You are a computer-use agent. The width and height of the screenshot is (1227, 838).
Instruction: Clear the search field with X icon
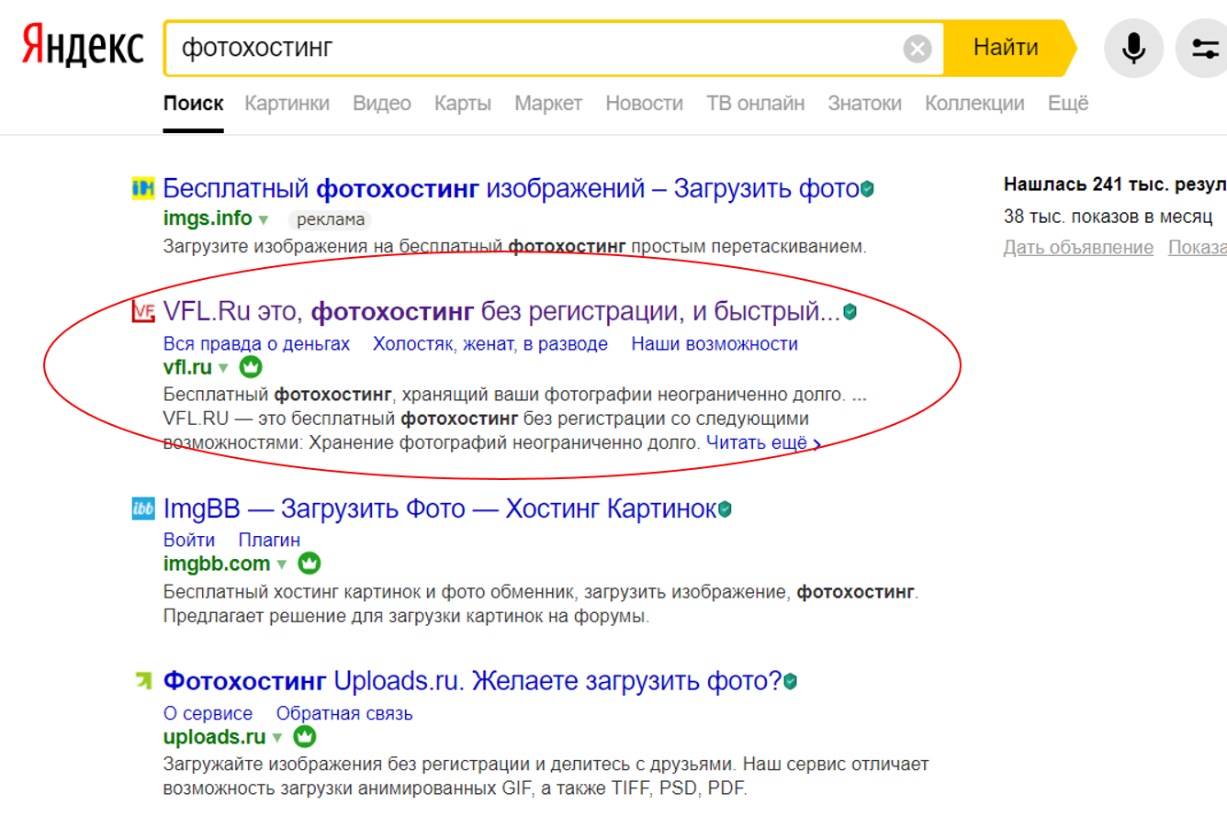click(x=917, y=48)
